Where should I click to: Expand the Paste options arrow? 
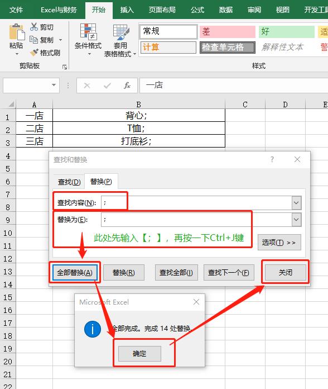coord(17,54)
